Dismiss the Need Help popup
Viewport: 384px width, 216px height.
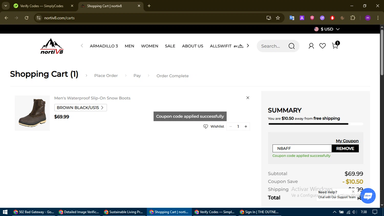[x=353, y=192]
